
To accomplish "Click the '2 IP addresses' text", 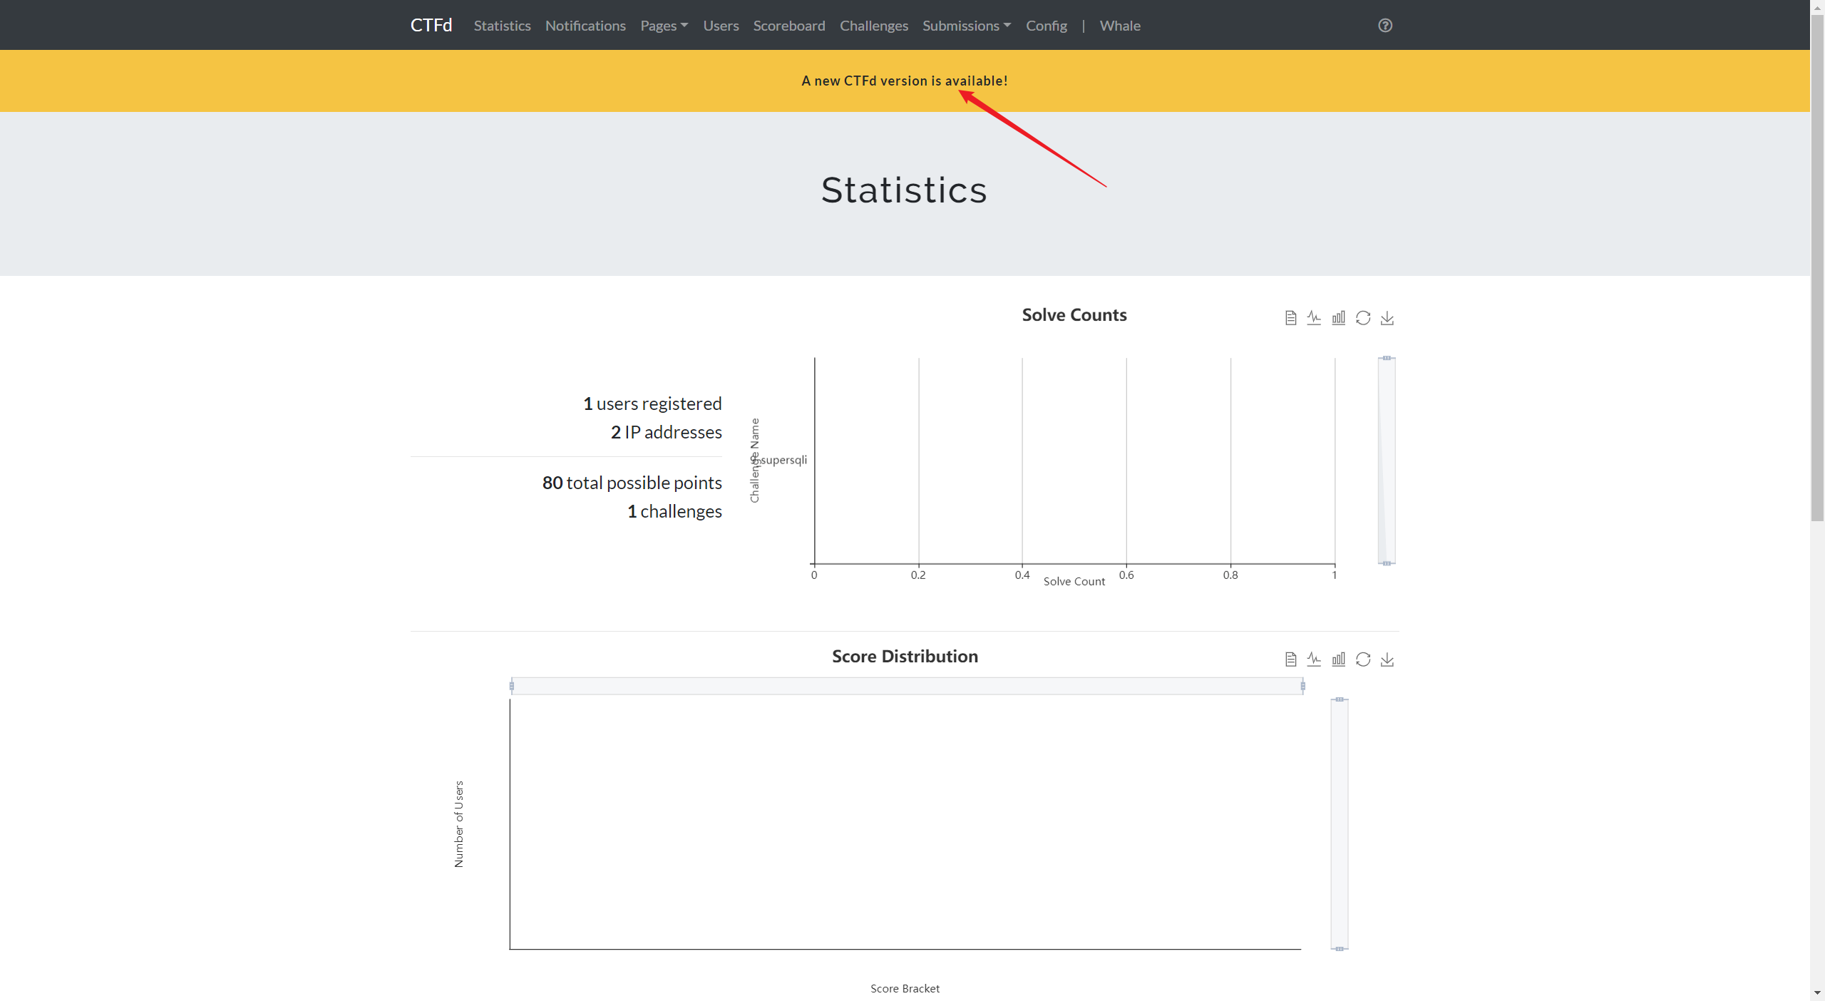I will point(666,432).
